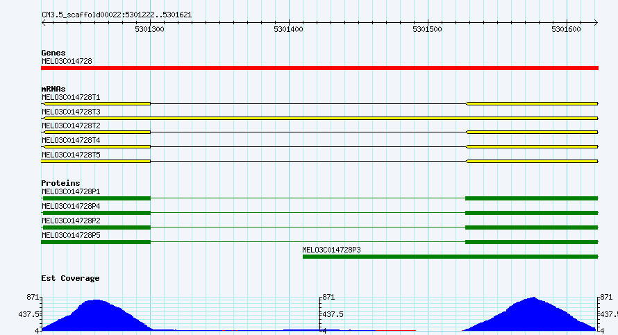Viewport: 618px width, 335px height.
Task: Click the 5301600 ruler position label
Action: pos(566,30)
